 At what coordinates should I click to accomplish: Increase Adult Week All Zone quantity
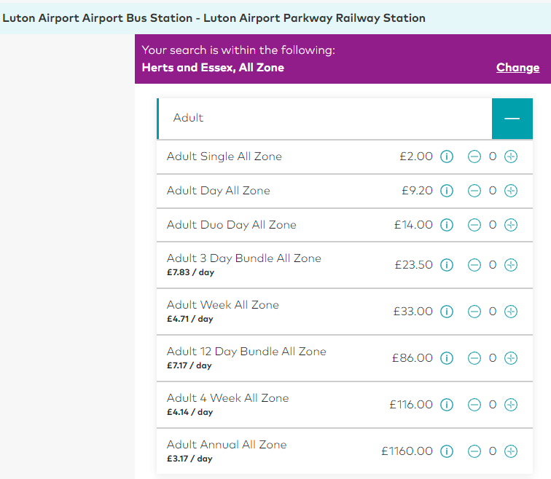[511, 312]
